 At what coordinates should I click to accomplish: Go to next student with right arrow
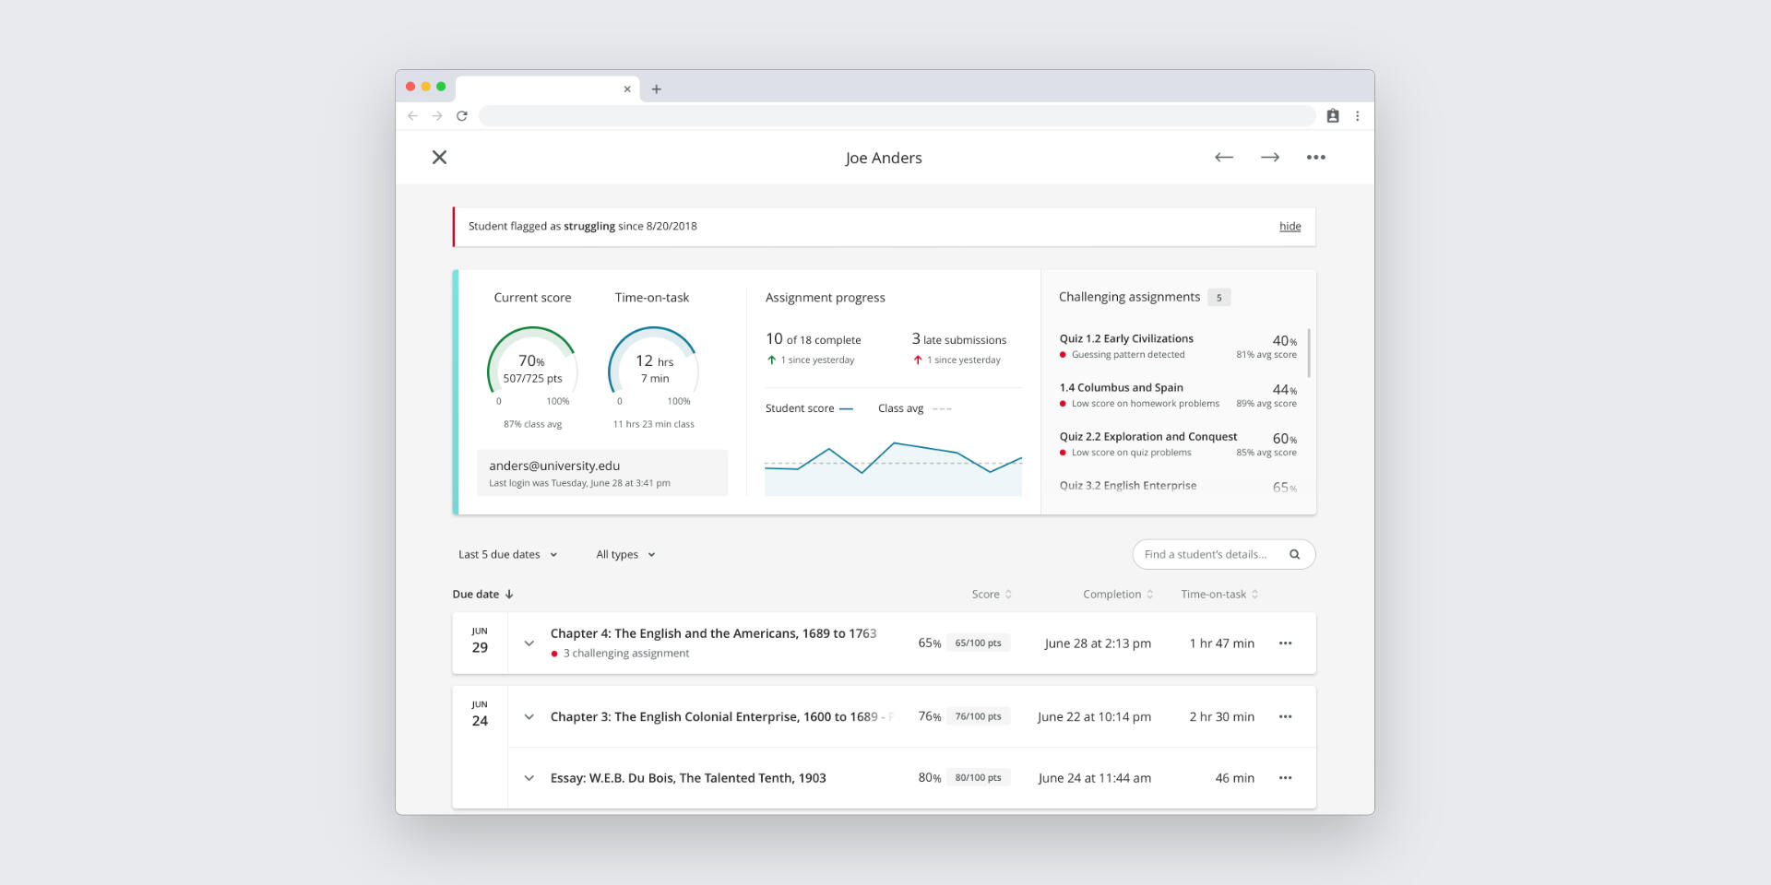click(x=1269, y=158)
